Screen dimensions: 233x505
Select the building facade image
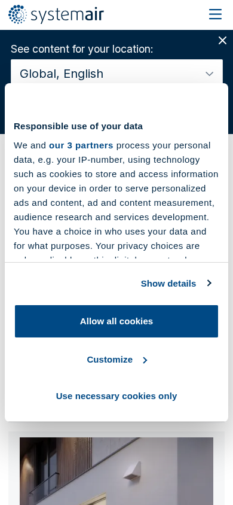click(x=116, y=471)
